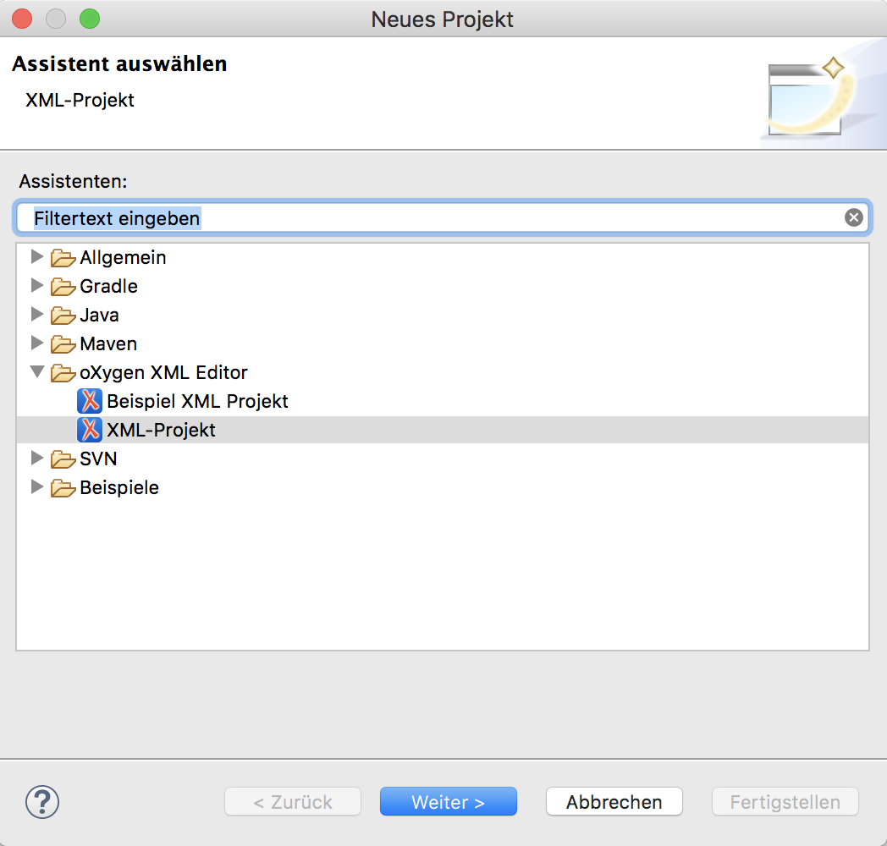887x846 pixels.
Task: Click the oXygen icon beside XML-Projekt
Action: point(89,430)
